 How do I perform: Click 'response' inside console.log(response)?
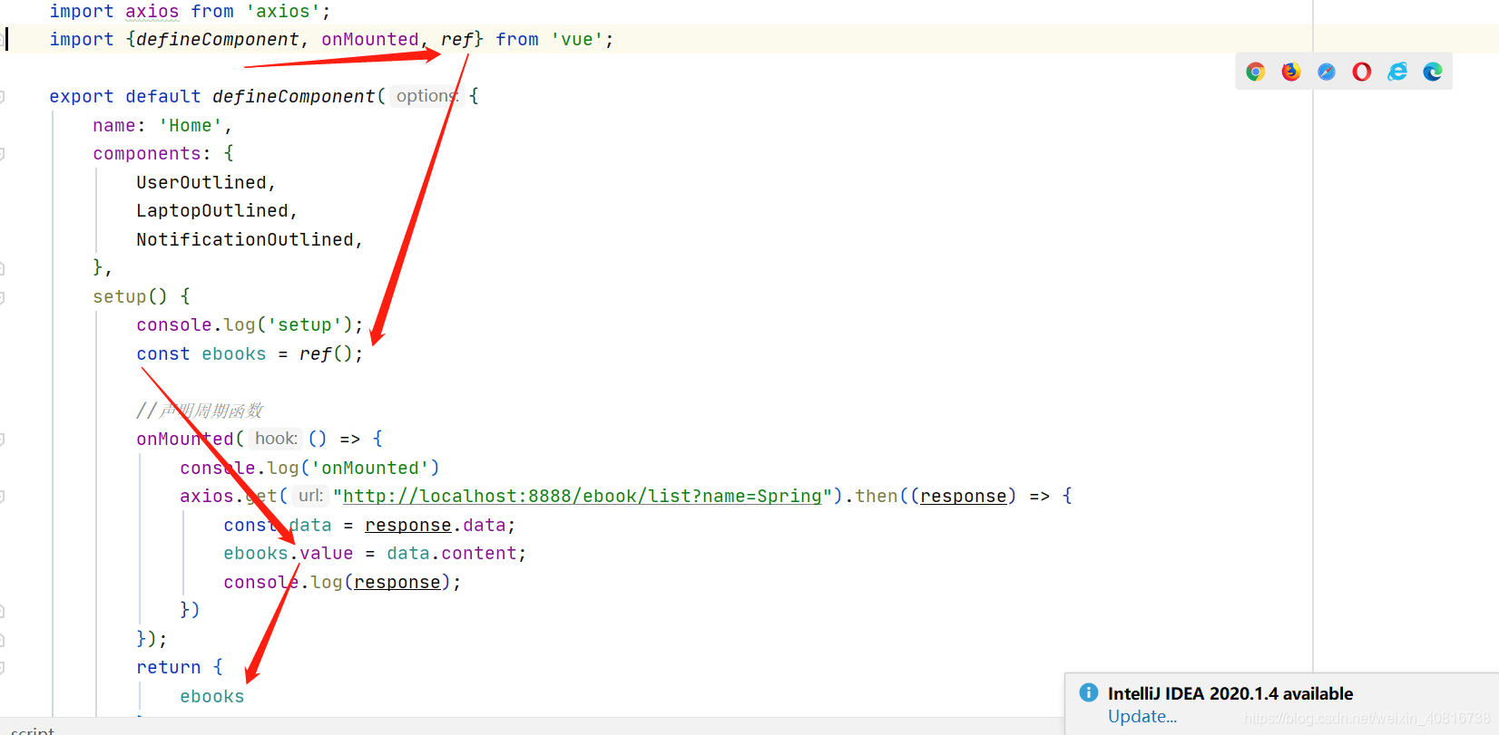(x=397, y=582)
